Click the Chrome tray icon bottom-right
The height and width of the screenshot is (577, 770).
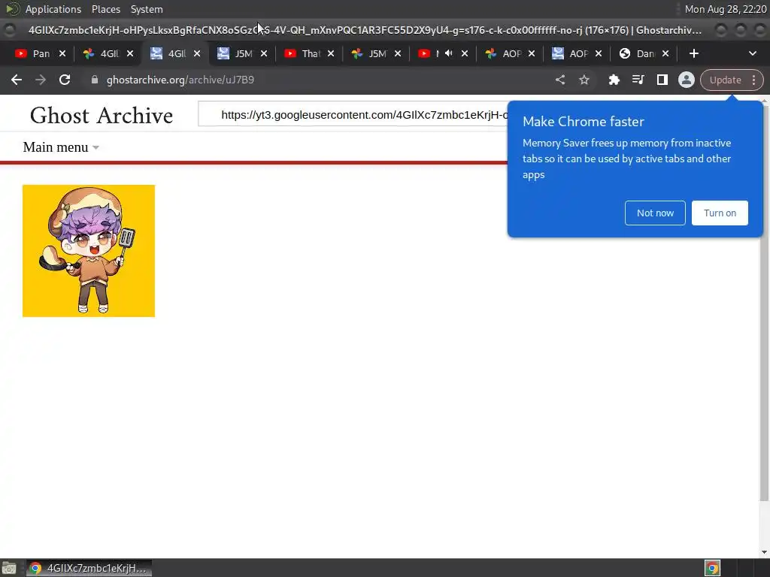tap(712, 568)
